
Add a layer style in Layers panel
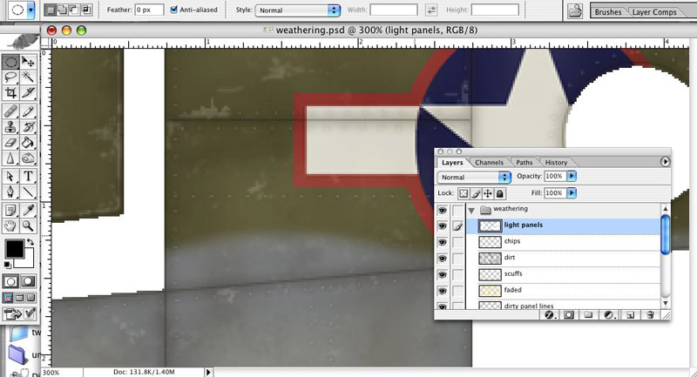pos(550,315)
